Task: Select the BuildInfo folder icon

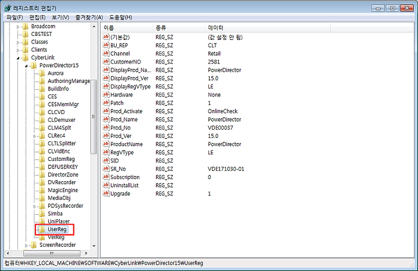Action: [x=42, y=89]
